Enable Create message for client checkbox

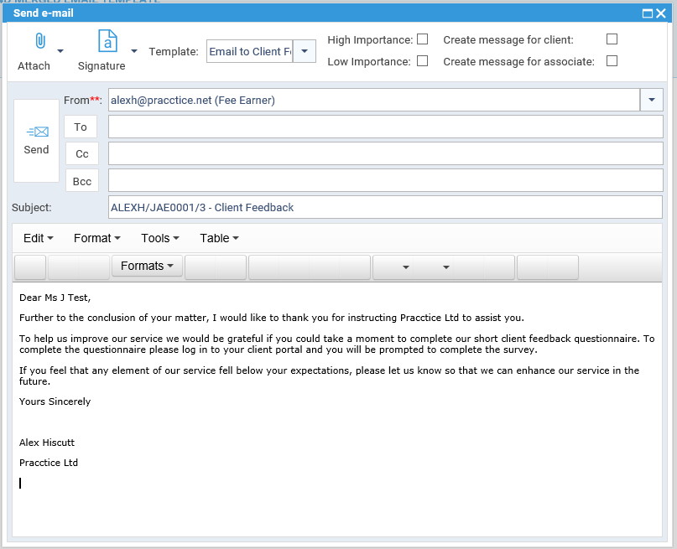tap(612, 39)
